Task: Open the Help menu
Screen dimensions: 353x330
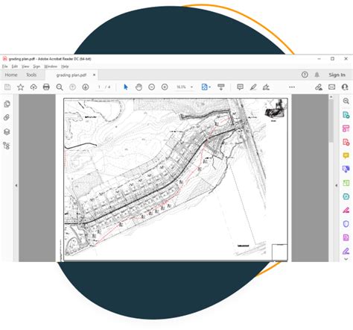Action: [x=65, y=66]
